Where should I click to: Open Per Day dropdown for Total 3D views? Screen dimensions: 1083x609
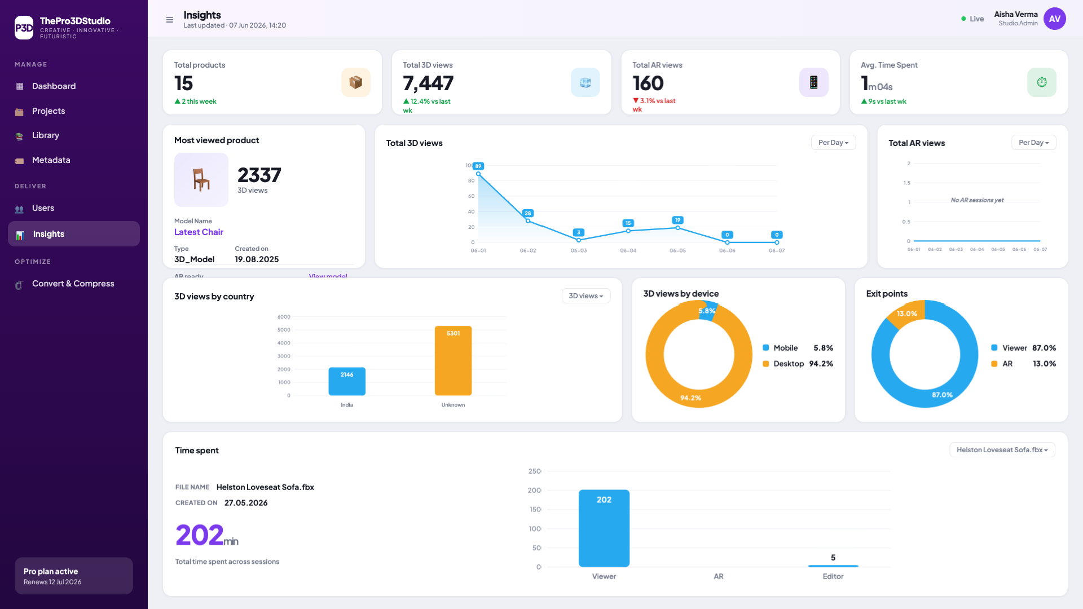[833, 143]
